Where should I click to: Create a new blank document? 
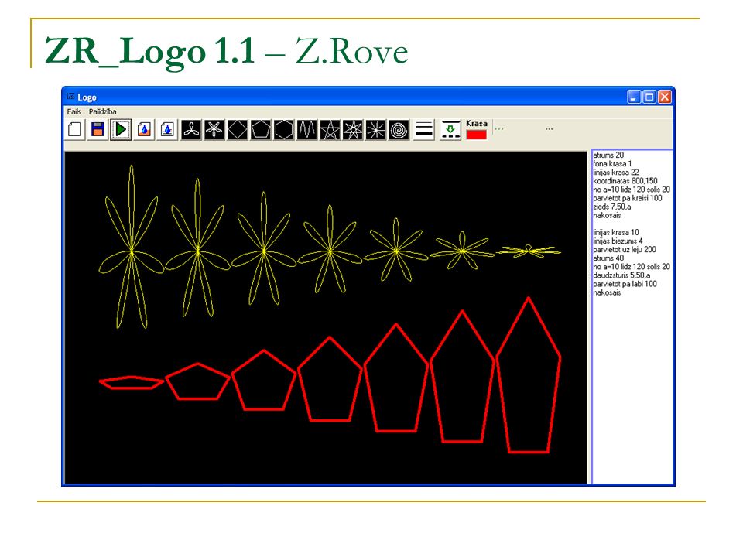tap(75, 129)
